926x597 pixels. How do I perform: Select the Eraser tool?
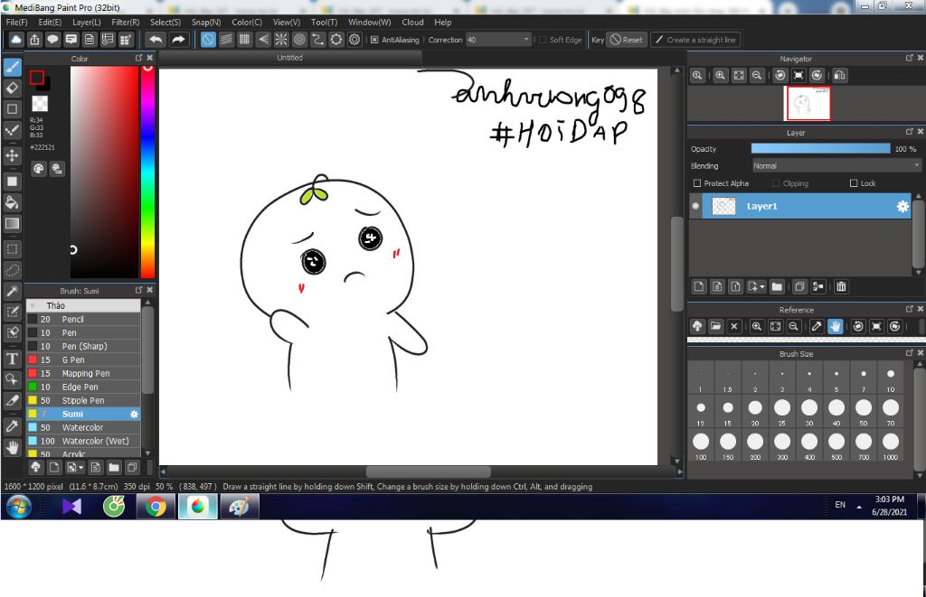(13, 88)
